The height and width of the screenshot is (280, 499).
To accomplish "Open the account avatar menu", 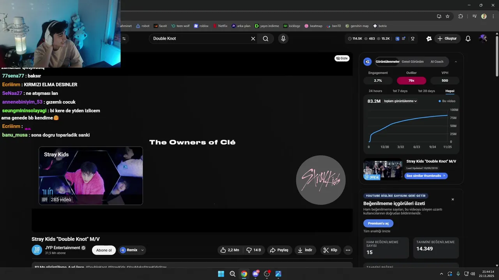I will click(x=483, y=38).
